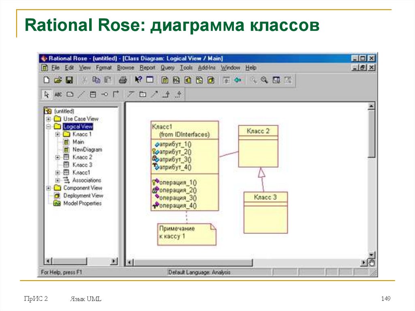Viewport: 415px width, 311px height.
Task: Select the Класс 3 class box
Action: (265, 213)
